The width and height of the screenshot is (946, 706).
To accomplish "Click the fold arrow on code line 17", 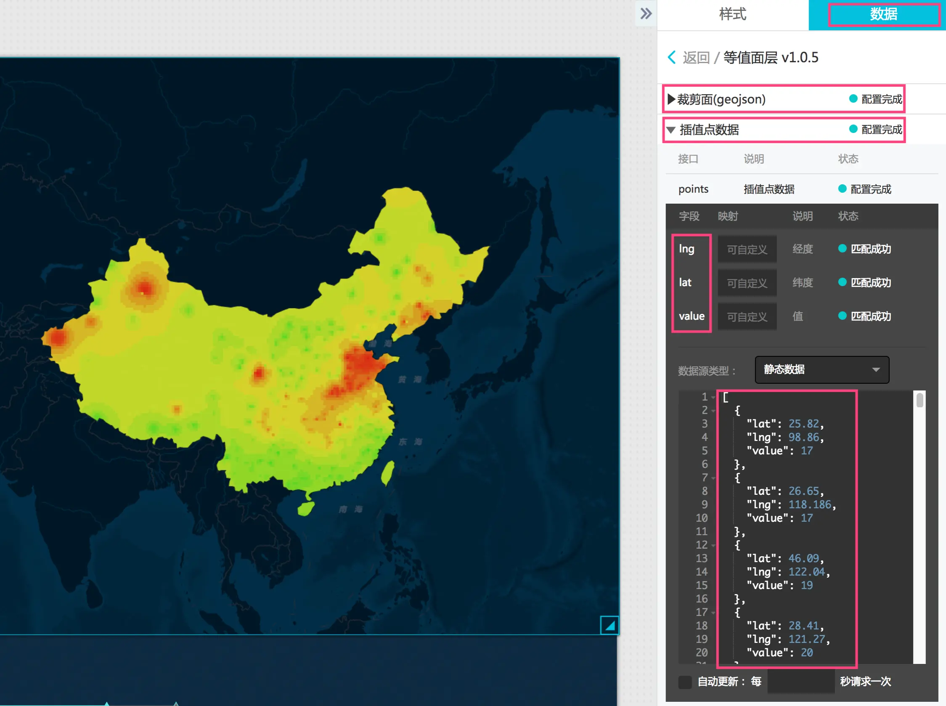I will 713,613.
